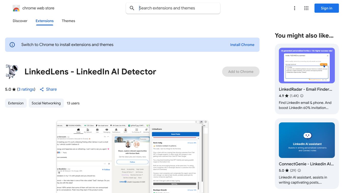Image resolution: width=344 pixels, height=193 pixels.
Task: Click the Chrome Web Store rainbow logo
Action: (16, 8)
